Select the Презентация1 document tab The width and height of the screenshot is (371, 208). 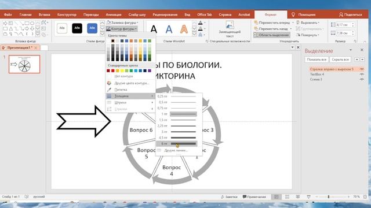point(20,47)
